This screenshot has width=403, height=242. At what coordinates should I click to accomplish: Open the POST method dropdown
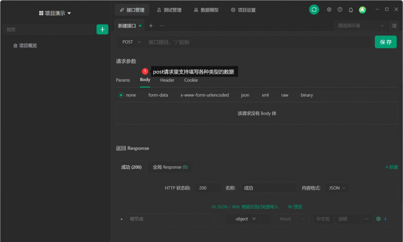130,42
